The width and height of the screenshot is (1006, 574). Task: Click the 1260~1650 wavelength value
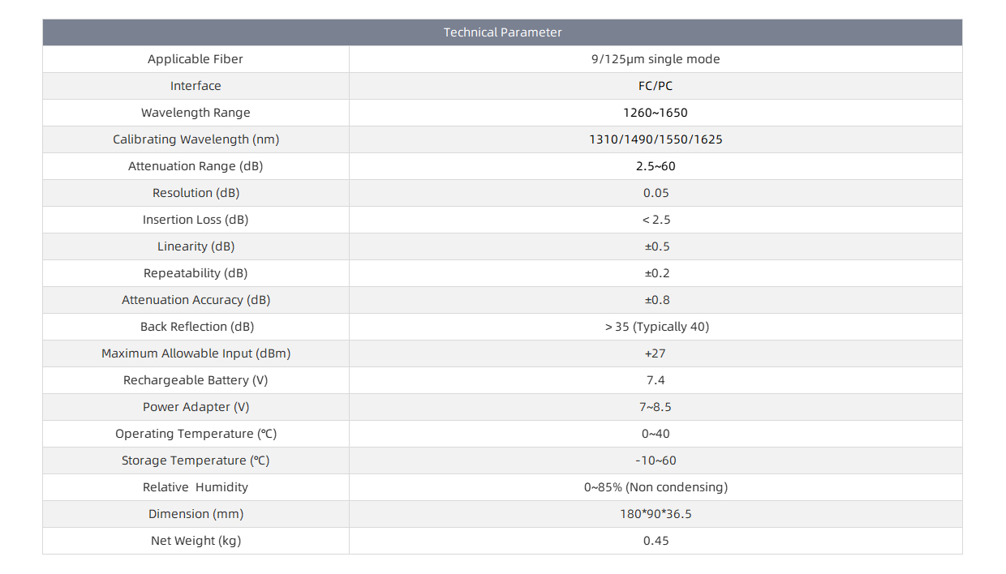click(656, 113)
